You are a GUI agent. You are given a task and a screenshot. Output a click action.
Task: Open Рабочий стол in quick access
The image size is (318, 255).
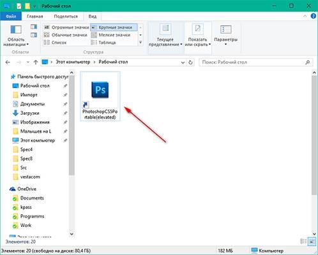(34, 85)
